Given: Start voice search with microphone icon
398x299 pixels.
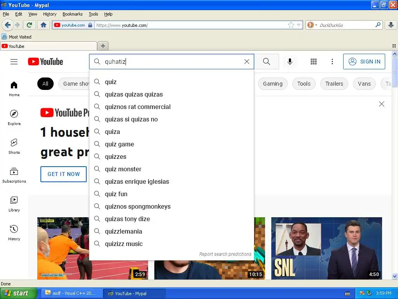Looking at the screenshot, I should coord(290,62).
